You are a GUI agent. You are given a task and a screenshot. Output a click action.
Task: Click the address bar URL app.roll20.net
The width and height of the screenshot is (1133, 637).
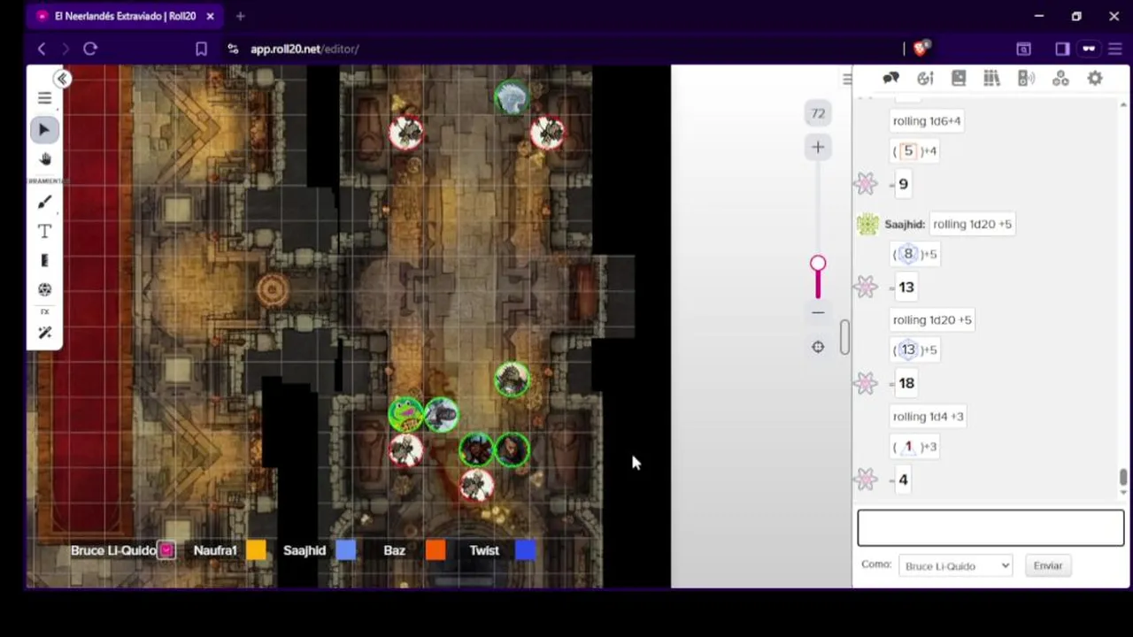tap(304, 49)
